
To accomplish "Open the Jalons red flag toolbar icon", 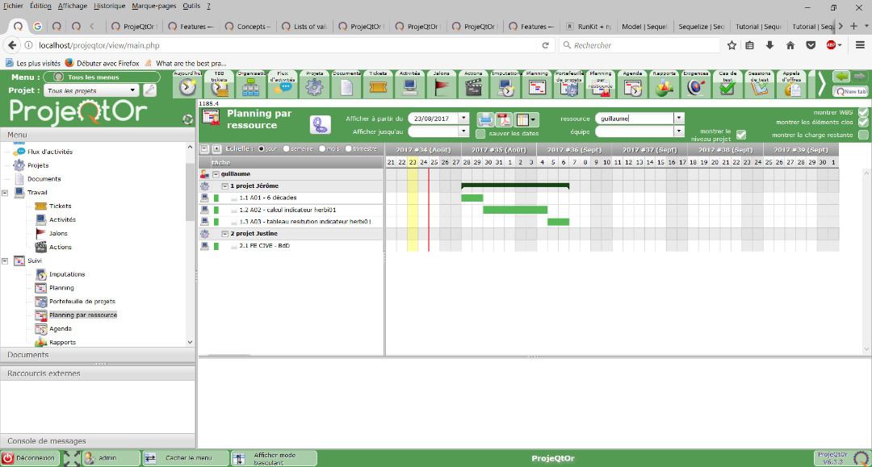I will (x=441, y=85).
